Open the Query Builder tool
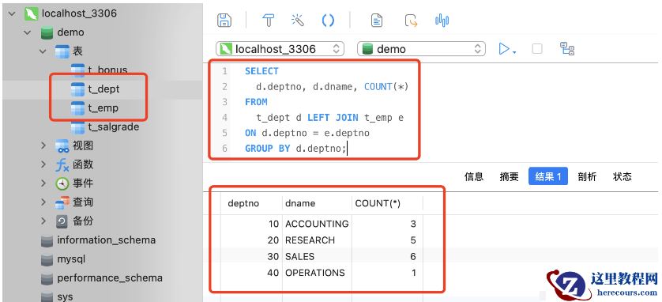Viewport: 662px width, 302px height. click(268, 20)
